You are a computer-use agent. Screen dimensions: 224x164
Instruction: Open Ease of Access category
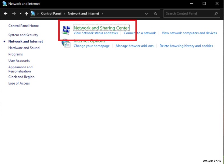pyautogui.click(x=19, y=83)
